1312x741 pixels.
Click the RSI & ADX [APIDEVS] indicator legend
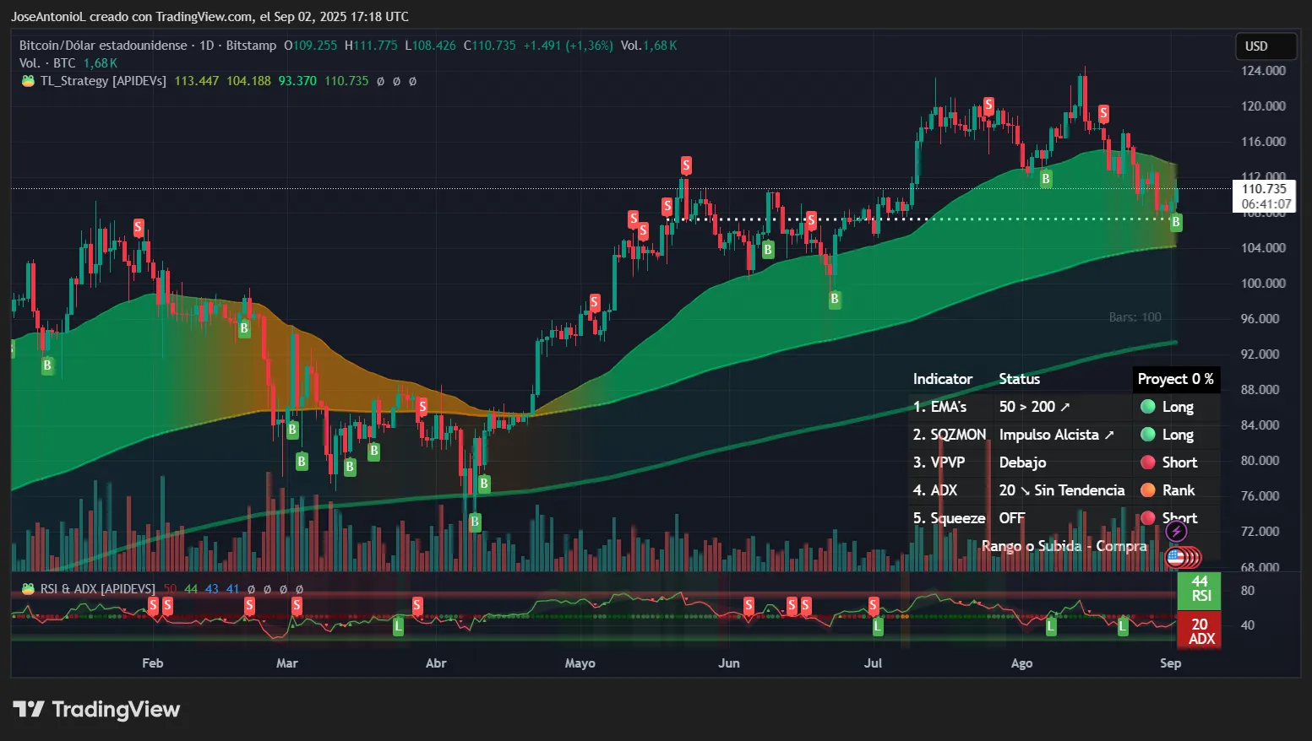coord(98,588)
